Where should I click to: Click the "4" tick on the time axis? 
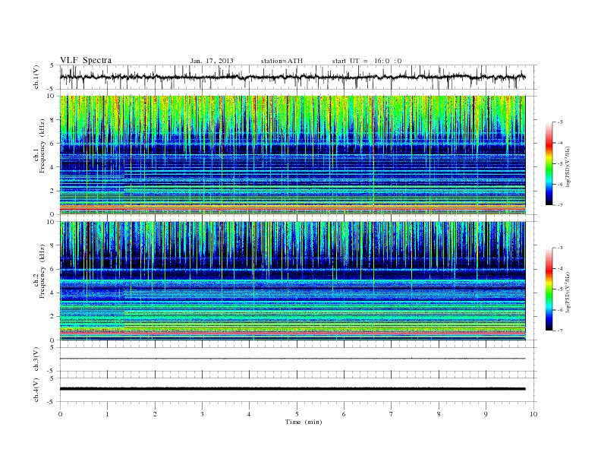[x=249, y=414]
